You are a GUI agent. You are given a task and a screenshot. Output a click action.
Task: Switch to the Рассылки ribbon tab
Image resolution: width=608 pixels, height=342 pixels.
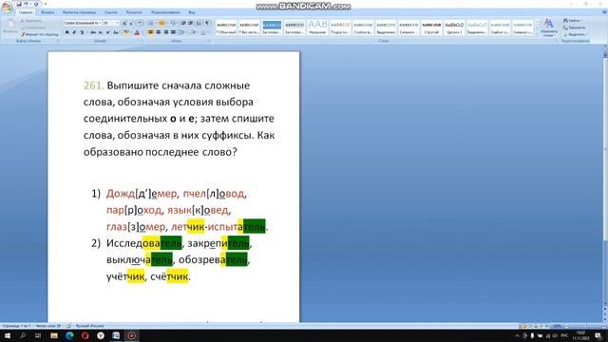click(x=134, y=12)
